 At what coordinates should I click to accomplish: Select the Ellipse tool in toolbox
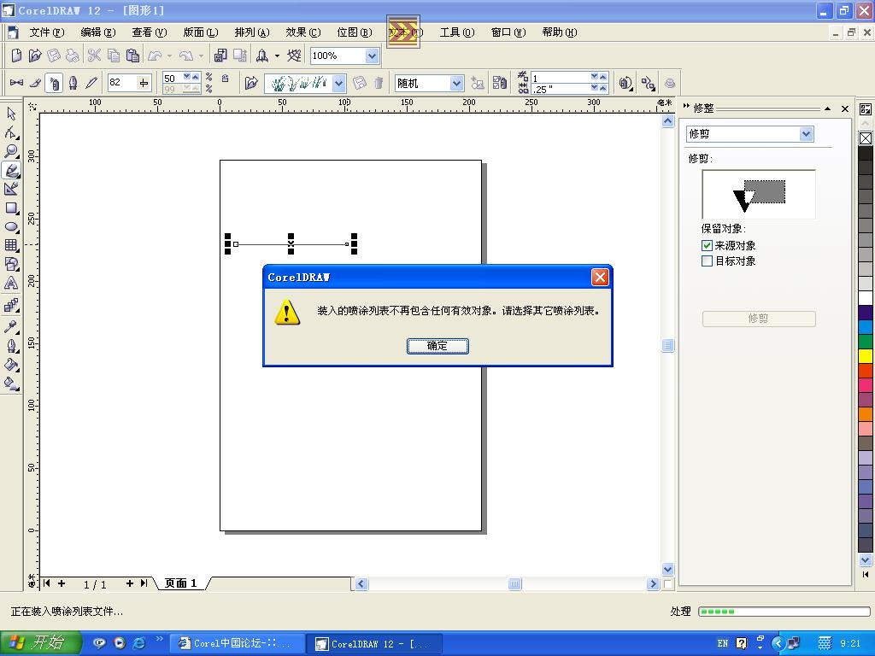[x=11, y=226]
